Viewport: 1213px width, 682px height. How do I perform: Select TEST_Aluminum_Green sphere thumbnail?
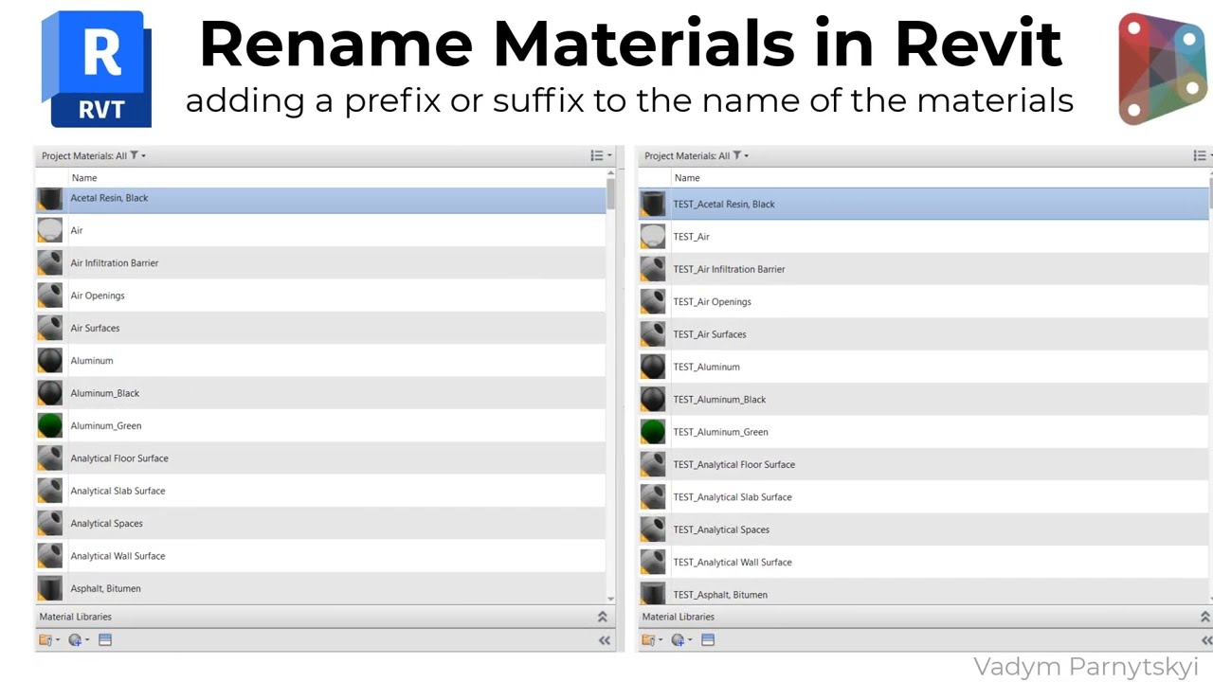click(x=653, y=432)
